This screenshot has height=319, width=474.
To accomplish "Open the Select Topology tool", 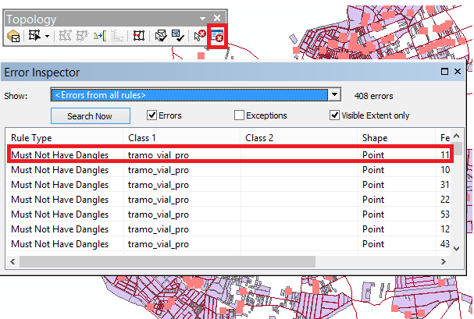I will pyautogui.click(x=13, y=37).
